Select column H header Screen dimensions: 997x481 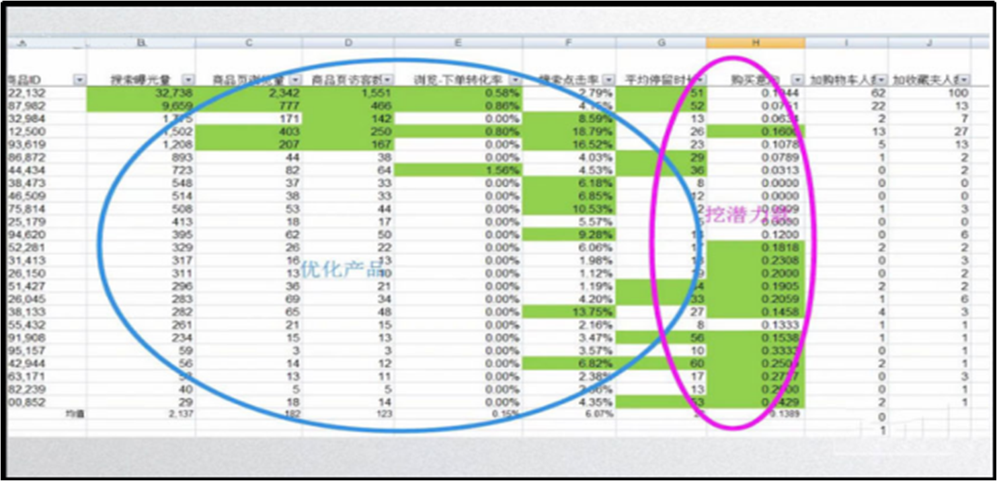(x=755, y=43)
